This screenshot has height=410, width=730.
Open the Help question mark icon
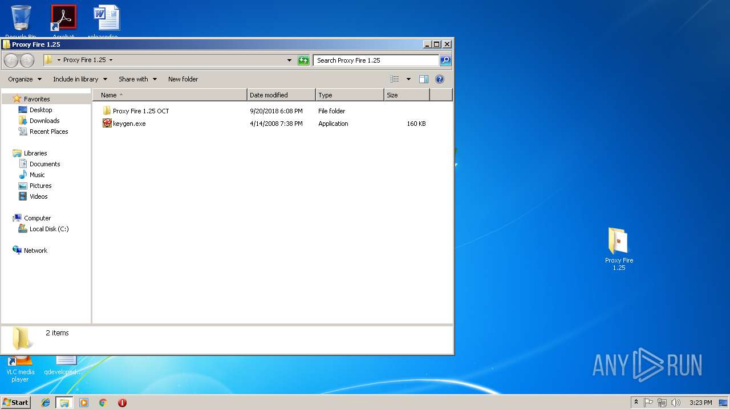point(440,79)
